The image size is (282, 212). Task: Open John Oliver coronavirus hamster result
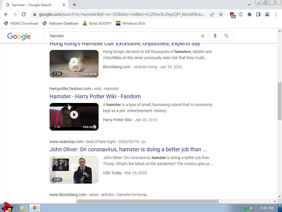128,149
